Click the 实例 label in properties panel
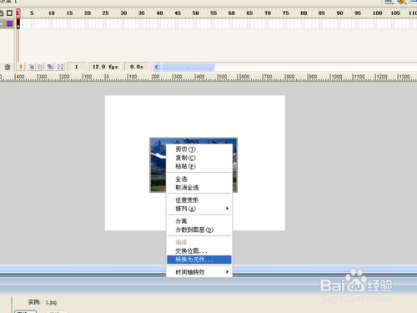 (x=34, y=302)
